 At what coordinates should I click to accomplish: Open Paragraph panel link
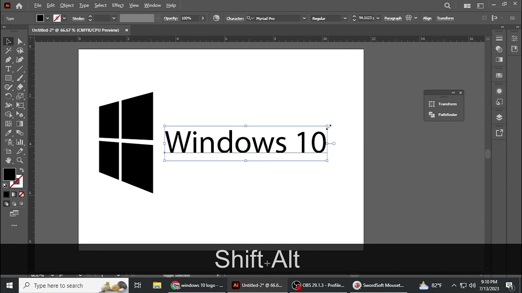(393, 18)
